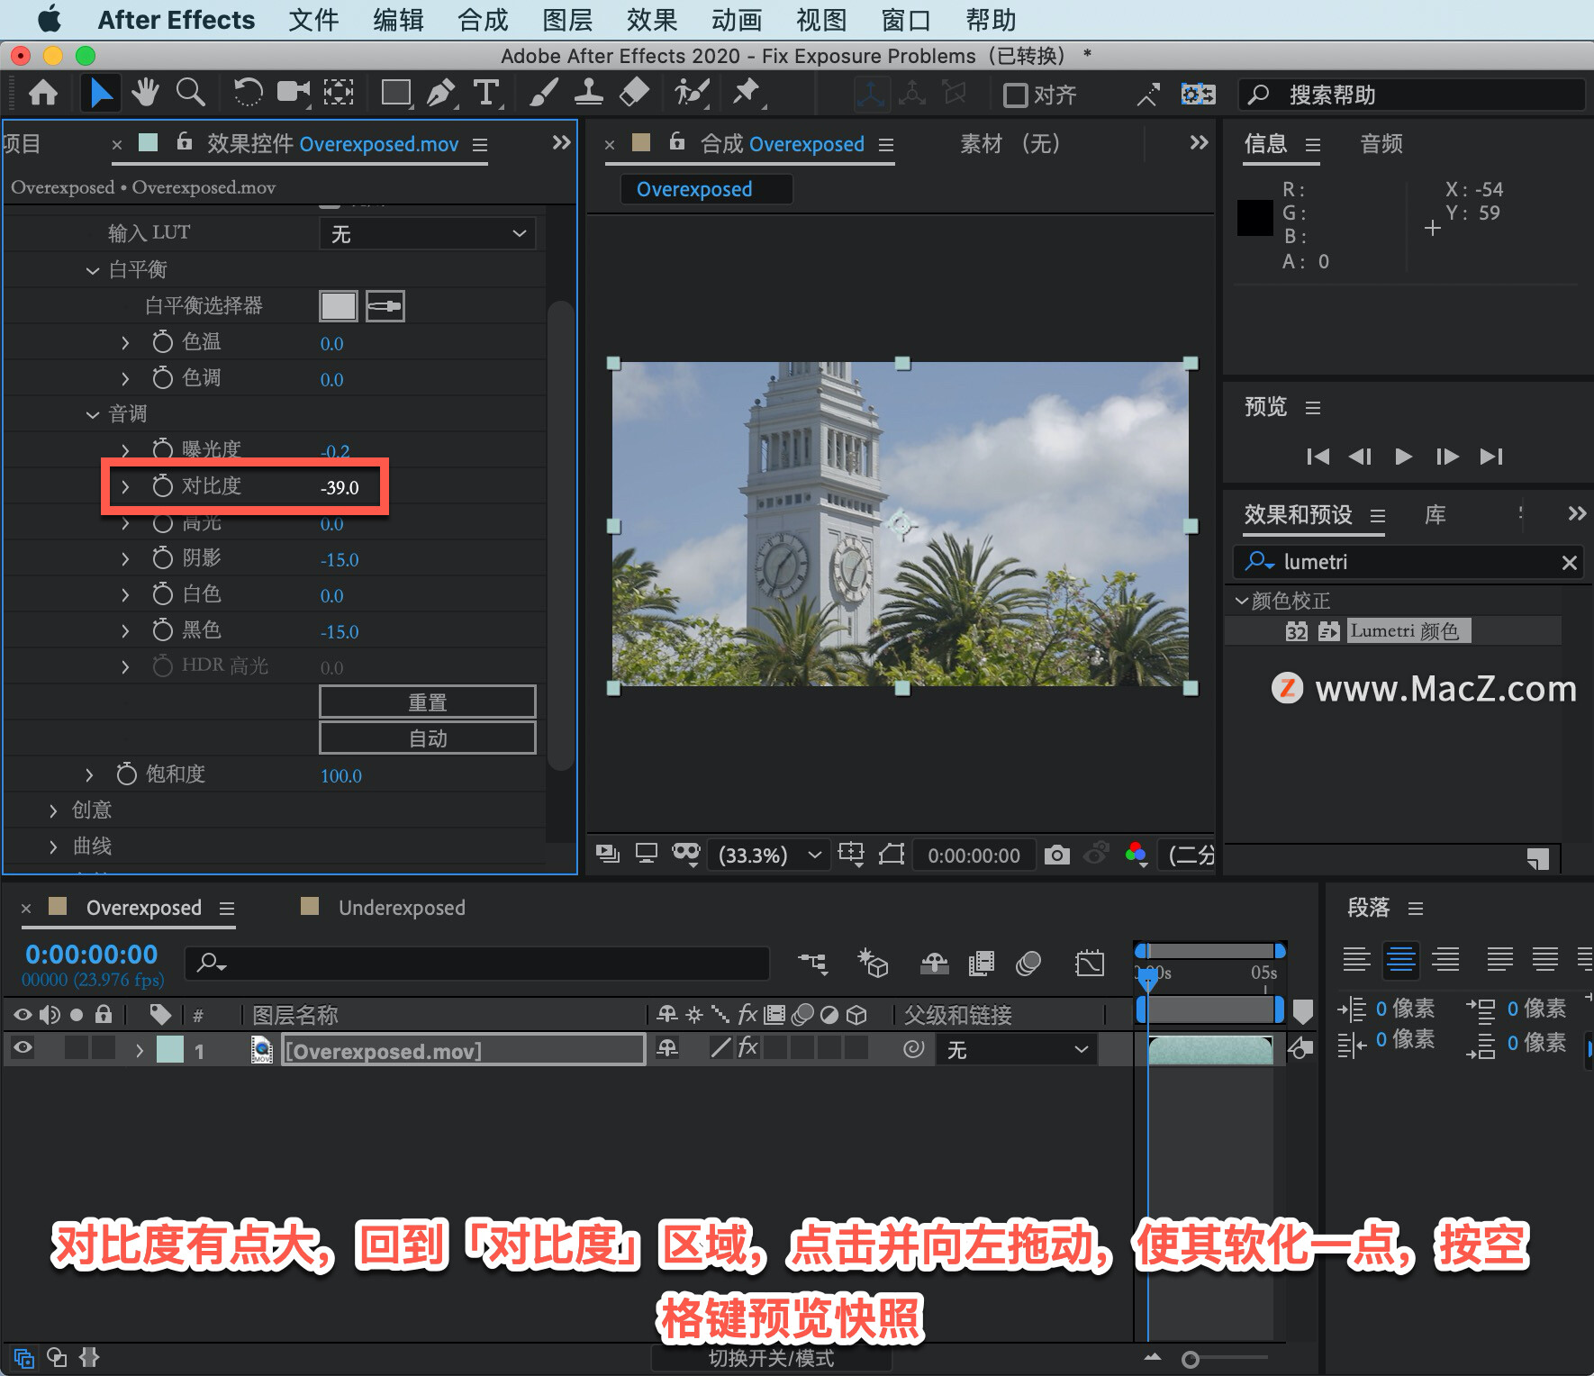The height and width of the screenshot is (1376, 1594).
Task: Jump to first frame in 预览
Action: point(1318,457)
